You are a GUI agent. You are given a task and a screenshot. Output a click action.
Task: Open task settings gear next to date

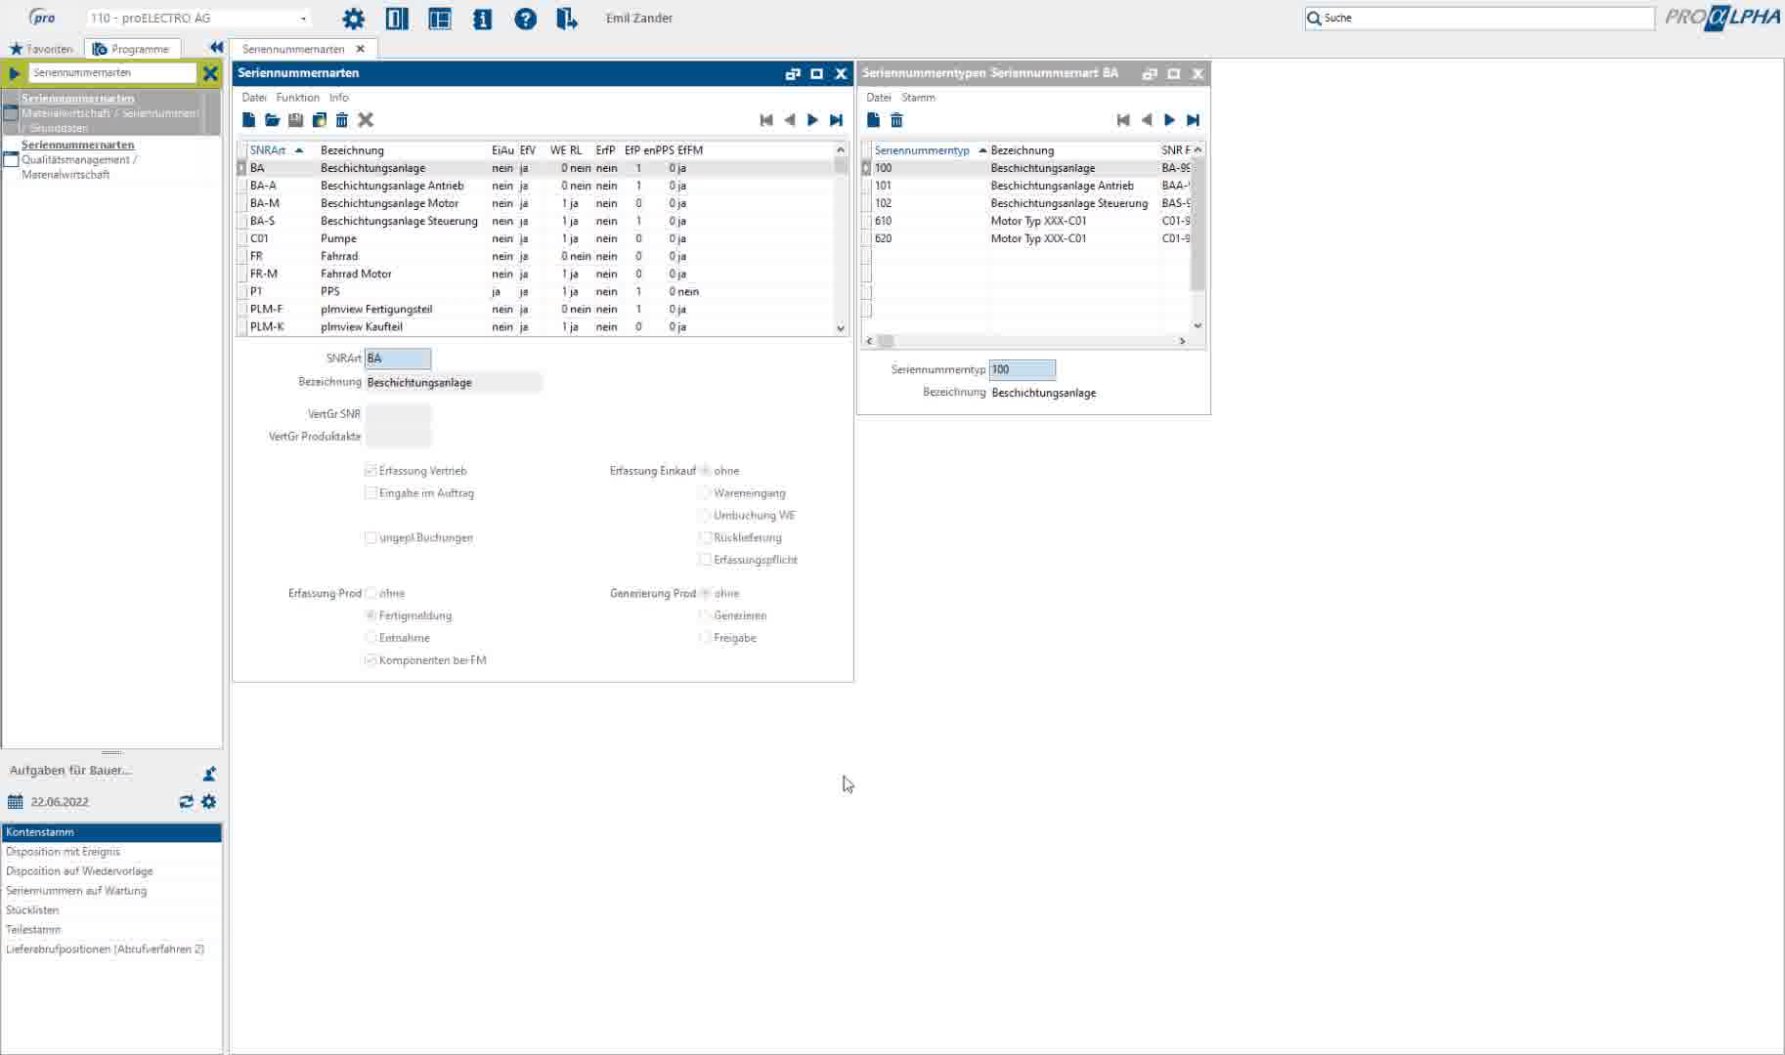[208, 802]
